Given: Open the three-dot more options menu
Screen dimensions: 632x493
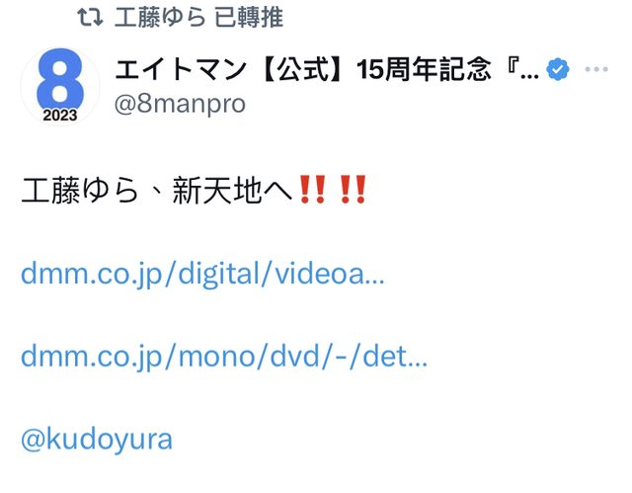Looking at the screenshot, I should click(x=596, y=69).
